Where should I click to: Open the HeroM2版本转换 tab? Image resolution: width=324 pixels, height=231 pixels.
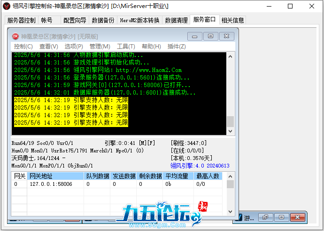click(x=139, y=20)
